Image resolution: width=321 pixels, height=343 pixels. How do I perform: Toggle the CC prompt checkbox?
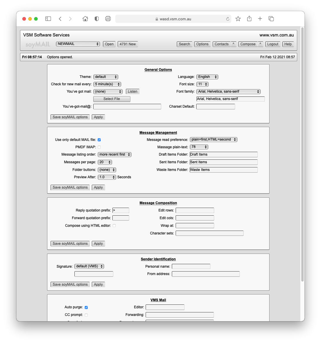[x=86, y=315]
